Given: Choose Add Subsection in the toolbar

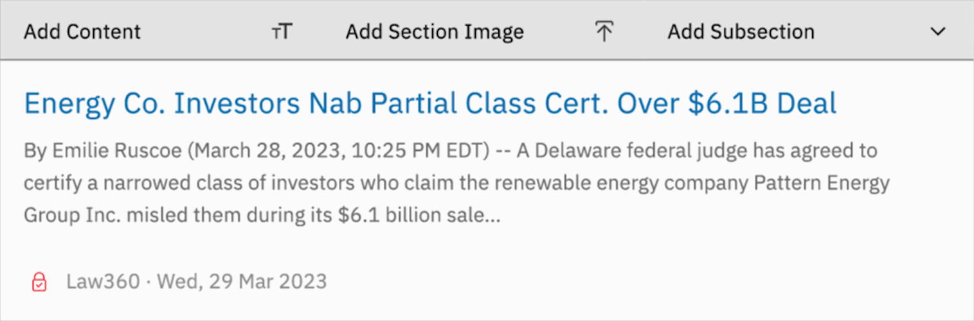Looking at the screenshot, I should pos(741,31).
